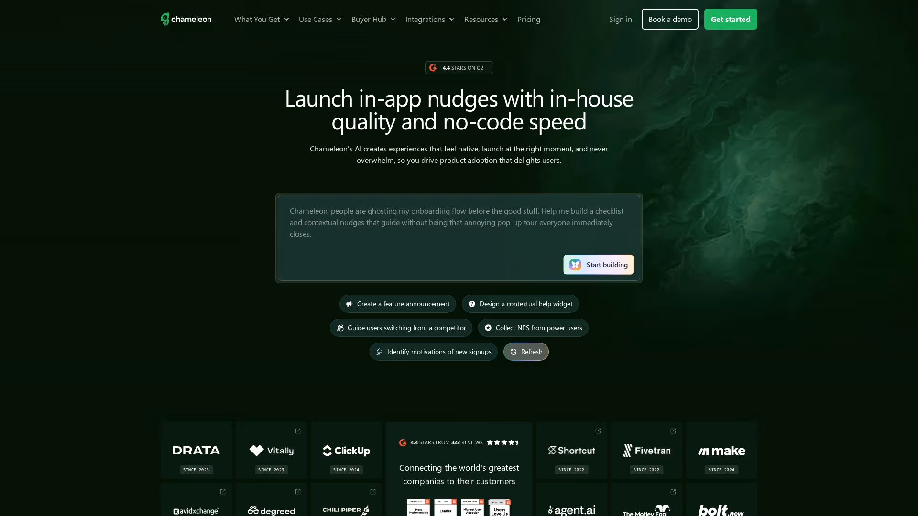
Task: Open external link icon on degreed card
Action: pos(298,492)
